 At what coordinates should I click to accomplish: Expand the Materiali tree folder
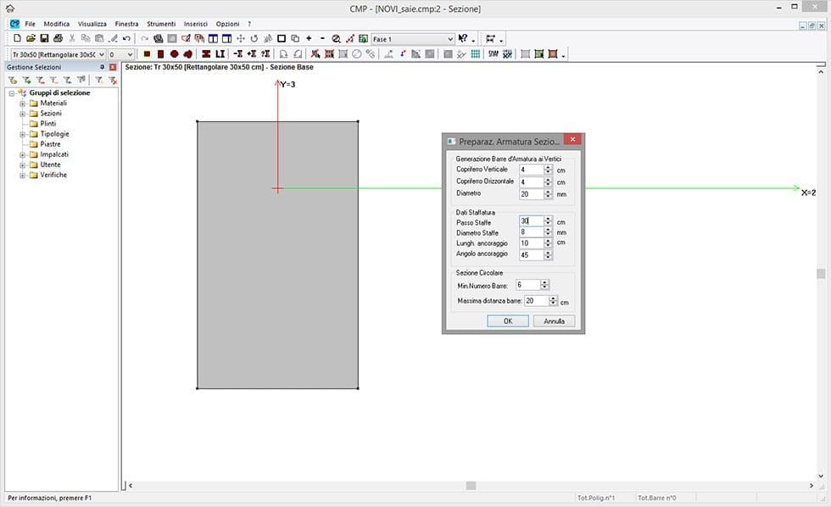pyautogui.click(x=23, y=103)
